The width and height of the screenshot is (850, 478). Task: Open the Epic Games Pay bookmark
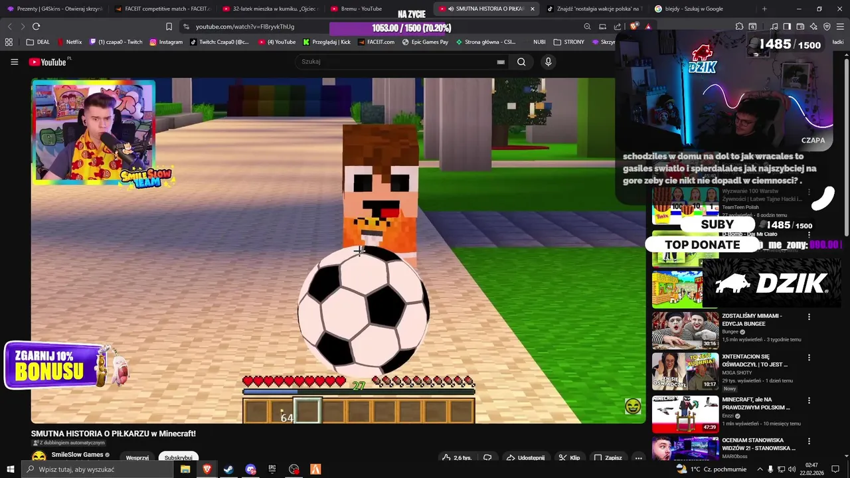tap(425, 42)
